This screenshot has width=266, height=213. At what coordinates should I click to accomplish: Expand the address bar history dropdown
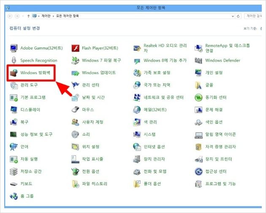pos(233,16)
